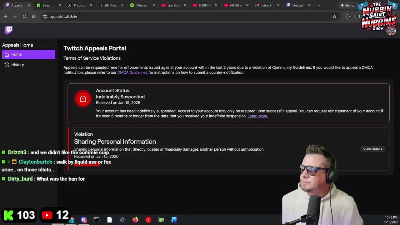The width and height of the screenshot is (400, 225).
Task: Click View Details for Sharing Personal Information
Action: [x=372, y=149]
